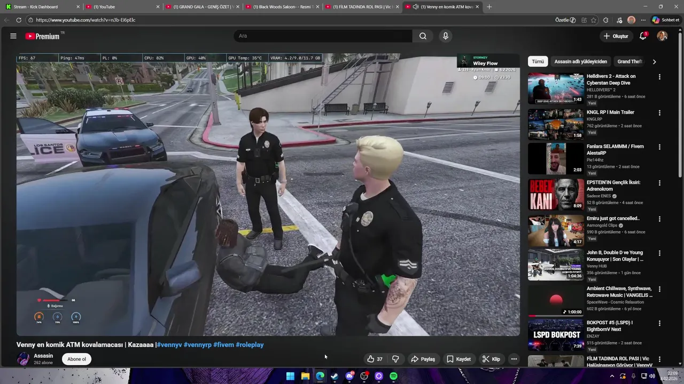The height and width of the screenshot is (384, 684).
Task: Open YouTube notifications bell
Action: (643, 36)
